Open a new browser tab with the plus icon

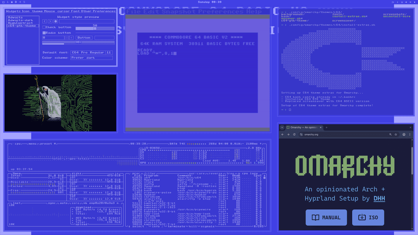pyautogui.click(x=326, y=128)
